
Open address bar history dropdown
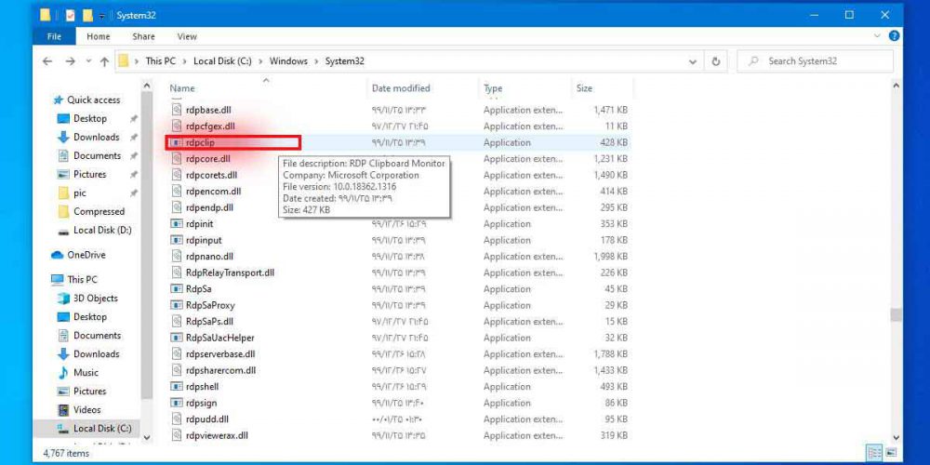694,61
